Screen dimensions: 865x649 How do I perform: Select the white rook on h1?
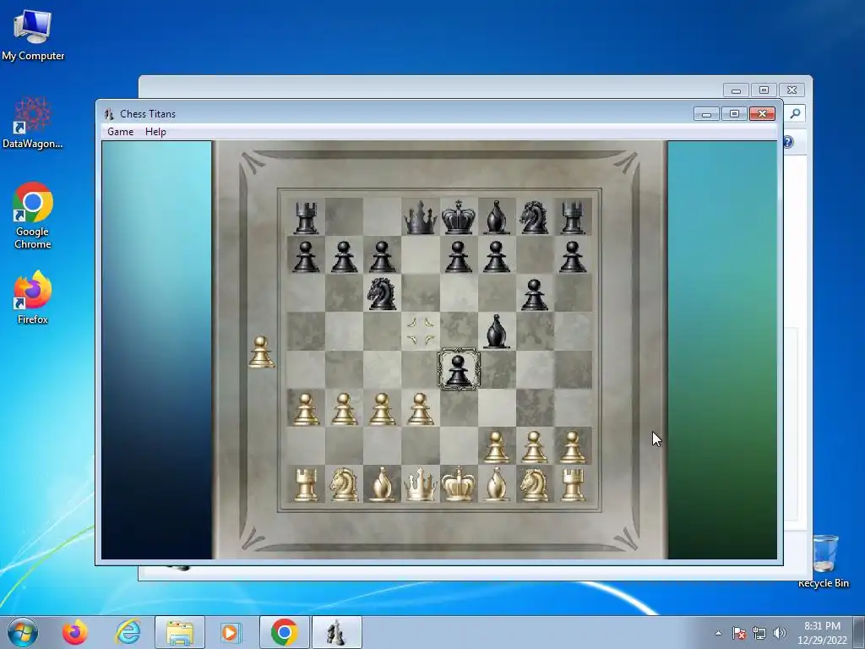(x=573, y=484)
